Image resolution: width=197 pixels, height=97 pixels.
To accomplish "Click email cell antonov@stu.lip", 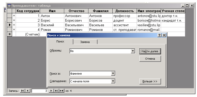I will coord(149,16).
